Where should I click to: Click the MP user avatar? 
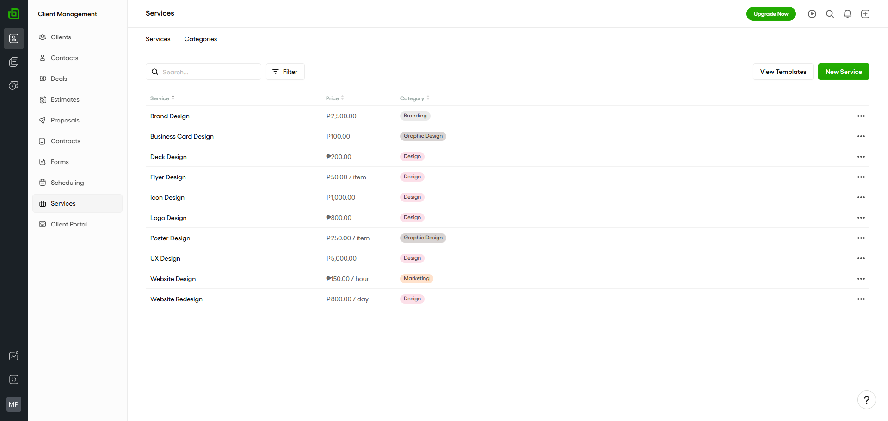[x=14, y=404]
